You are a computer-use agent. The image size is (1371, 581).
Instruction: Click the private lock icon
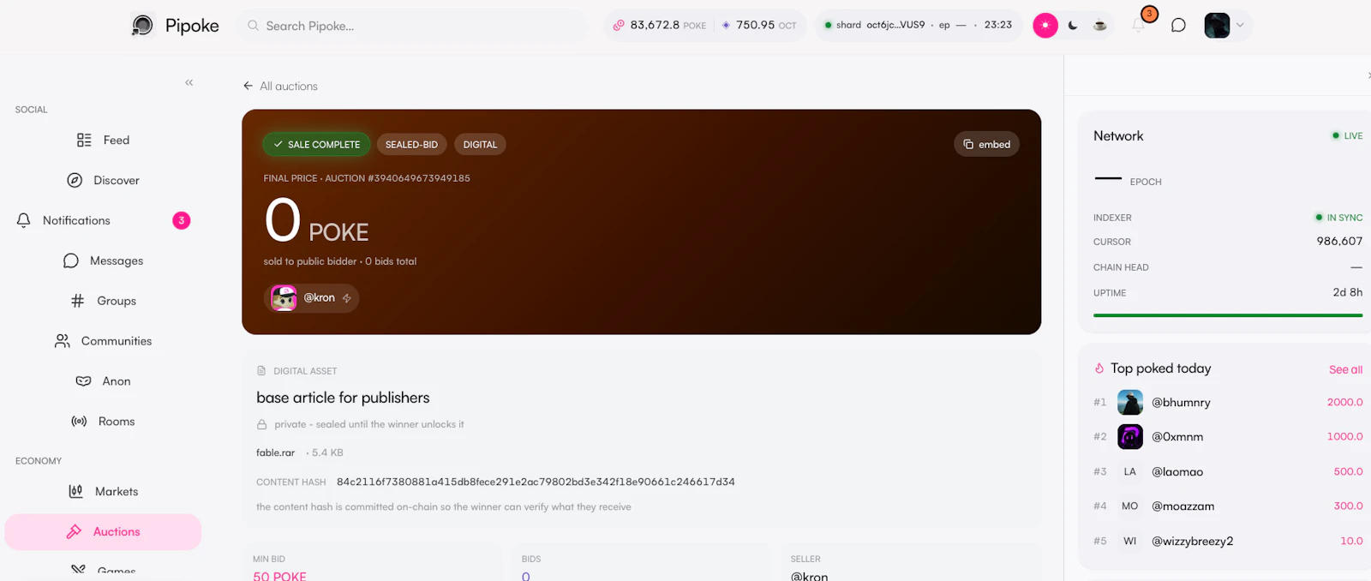(262, 425)
